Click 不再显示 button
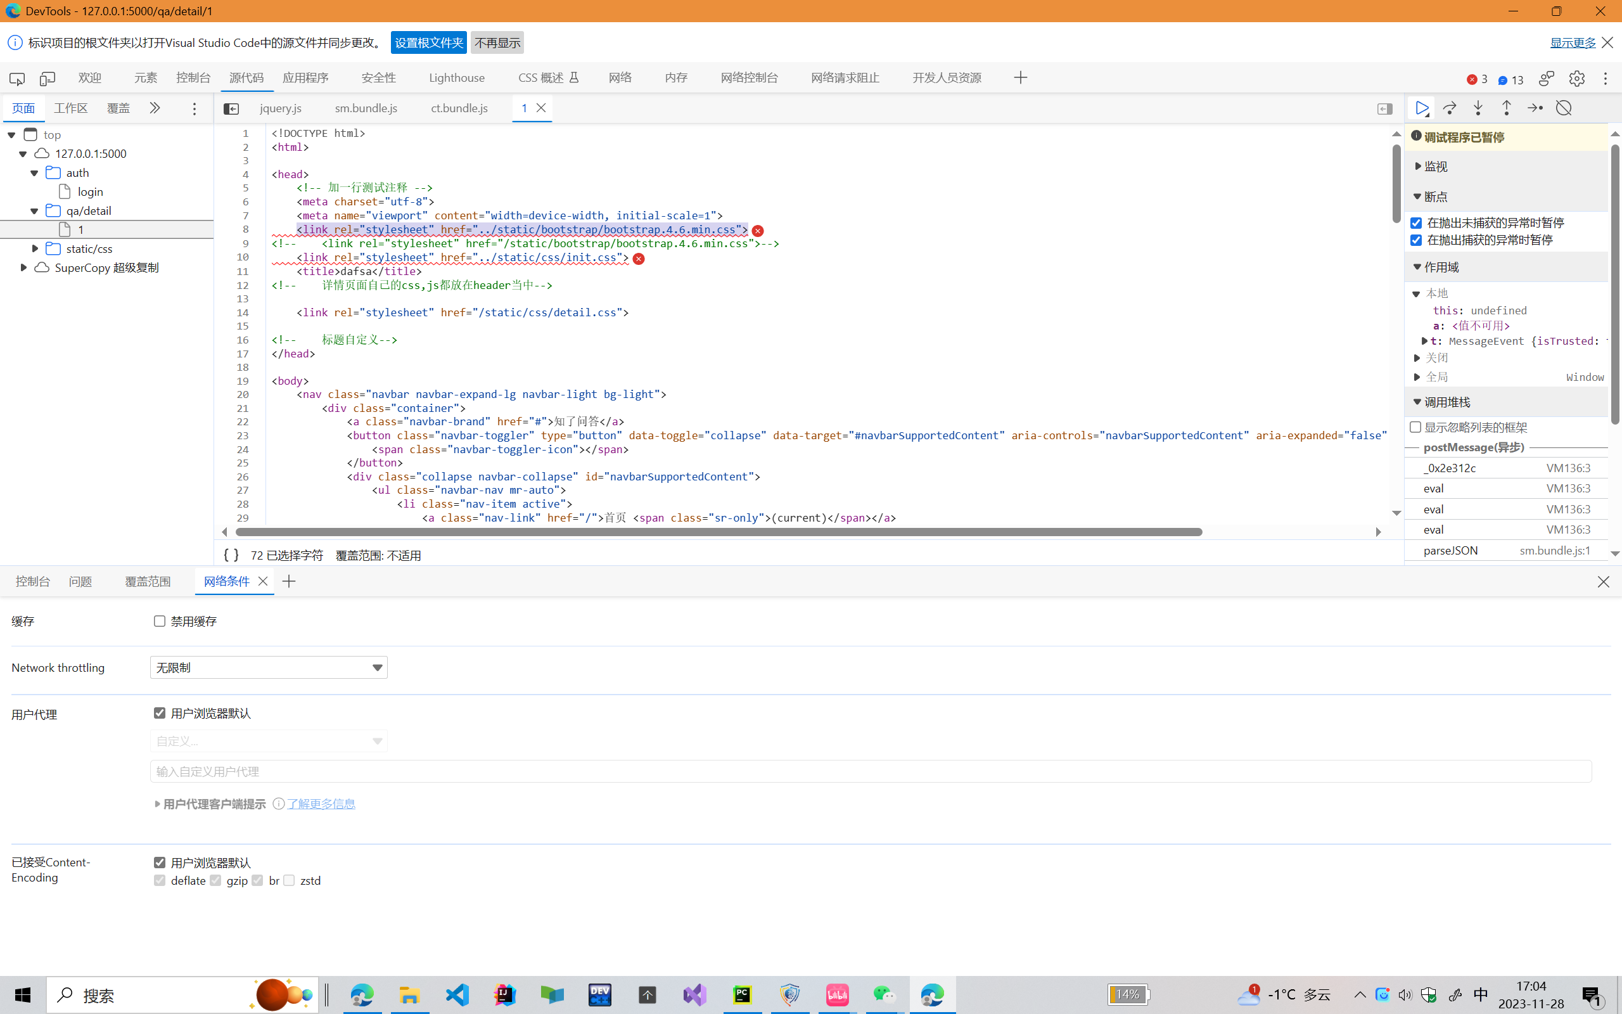The image size is (1622, 1014). pyautogui.click(x=497, y=42)
